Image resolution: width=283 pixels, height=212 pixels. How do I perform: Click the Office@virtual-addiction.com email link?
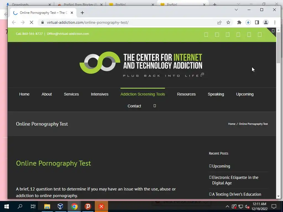pos(68,34)
